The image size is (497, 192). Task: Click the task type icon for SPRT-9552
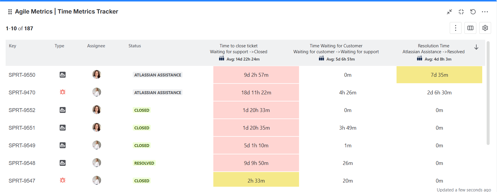tap(63, 110)
